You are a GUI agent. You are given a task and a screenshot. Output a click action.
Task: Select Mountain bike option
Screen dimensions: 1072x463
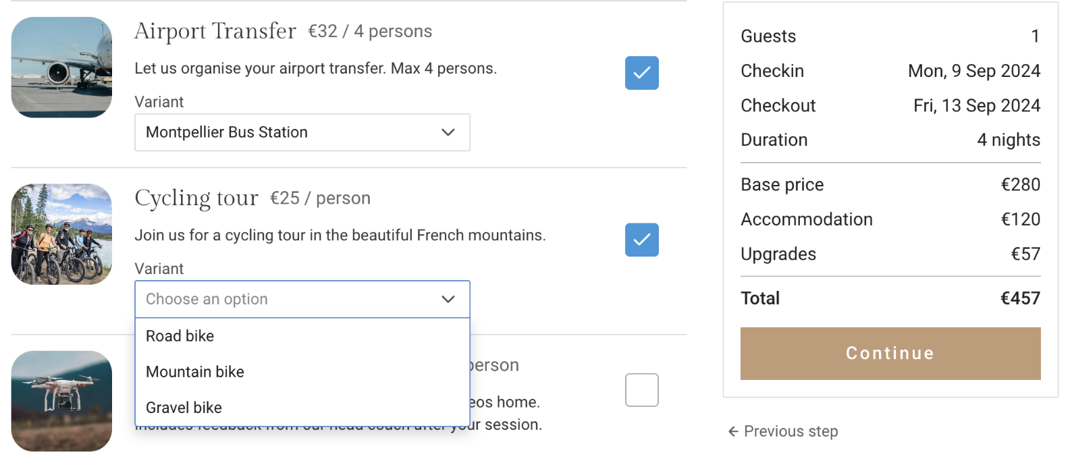coord(302,372)
